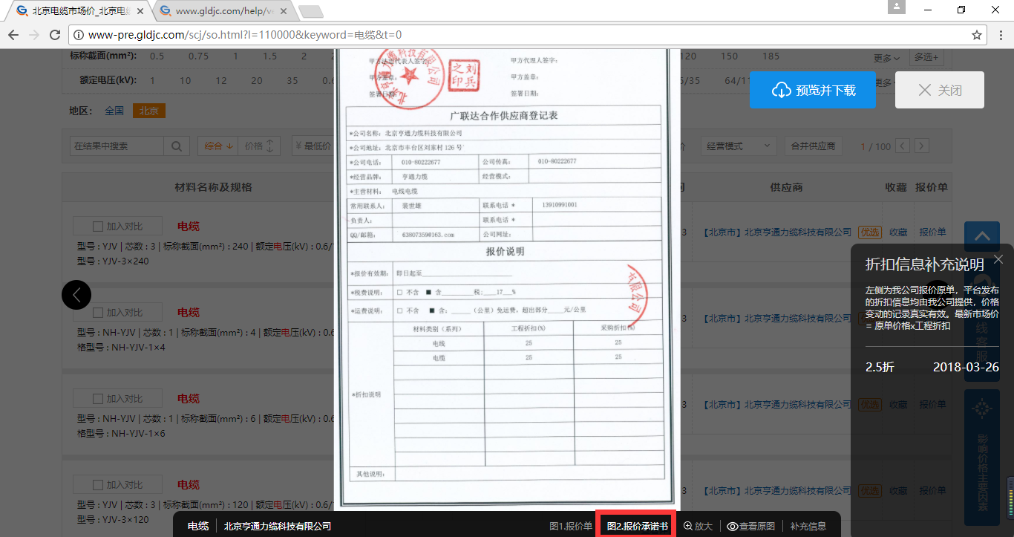Viewport: 1014px width, 537px height.
Task: Select 10 额定电压 filter
Action: click(x=185, y=80)
